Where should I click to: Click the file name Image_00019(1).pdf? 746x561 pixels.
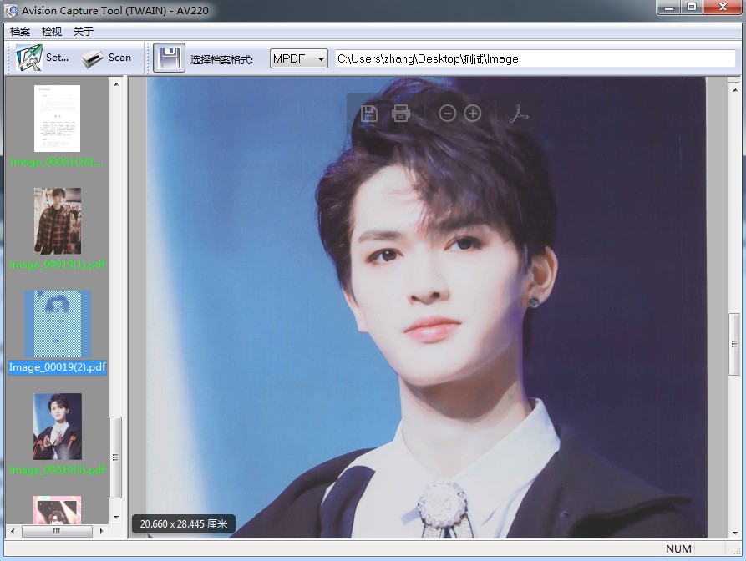[x=57, y=265]
